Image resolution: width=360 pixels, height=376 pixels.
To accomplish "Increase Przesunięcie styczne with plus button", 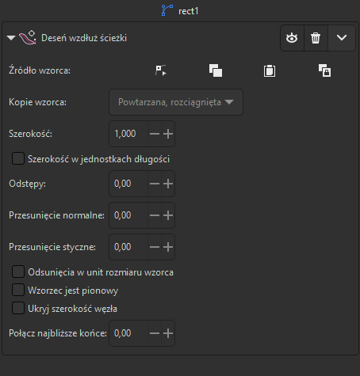I will click(x=168, y=247).
